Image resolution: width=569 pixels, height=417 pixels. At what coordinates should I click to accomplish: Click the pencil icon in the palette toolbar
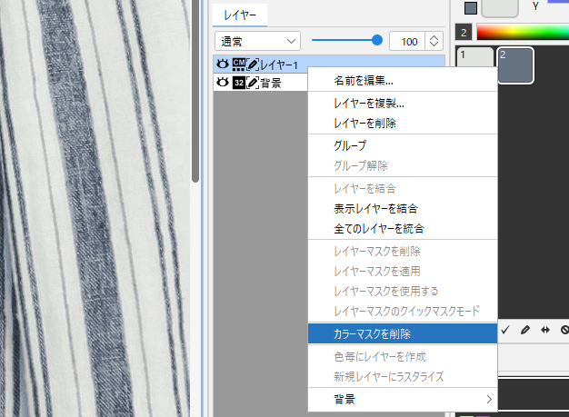(525, 330)
